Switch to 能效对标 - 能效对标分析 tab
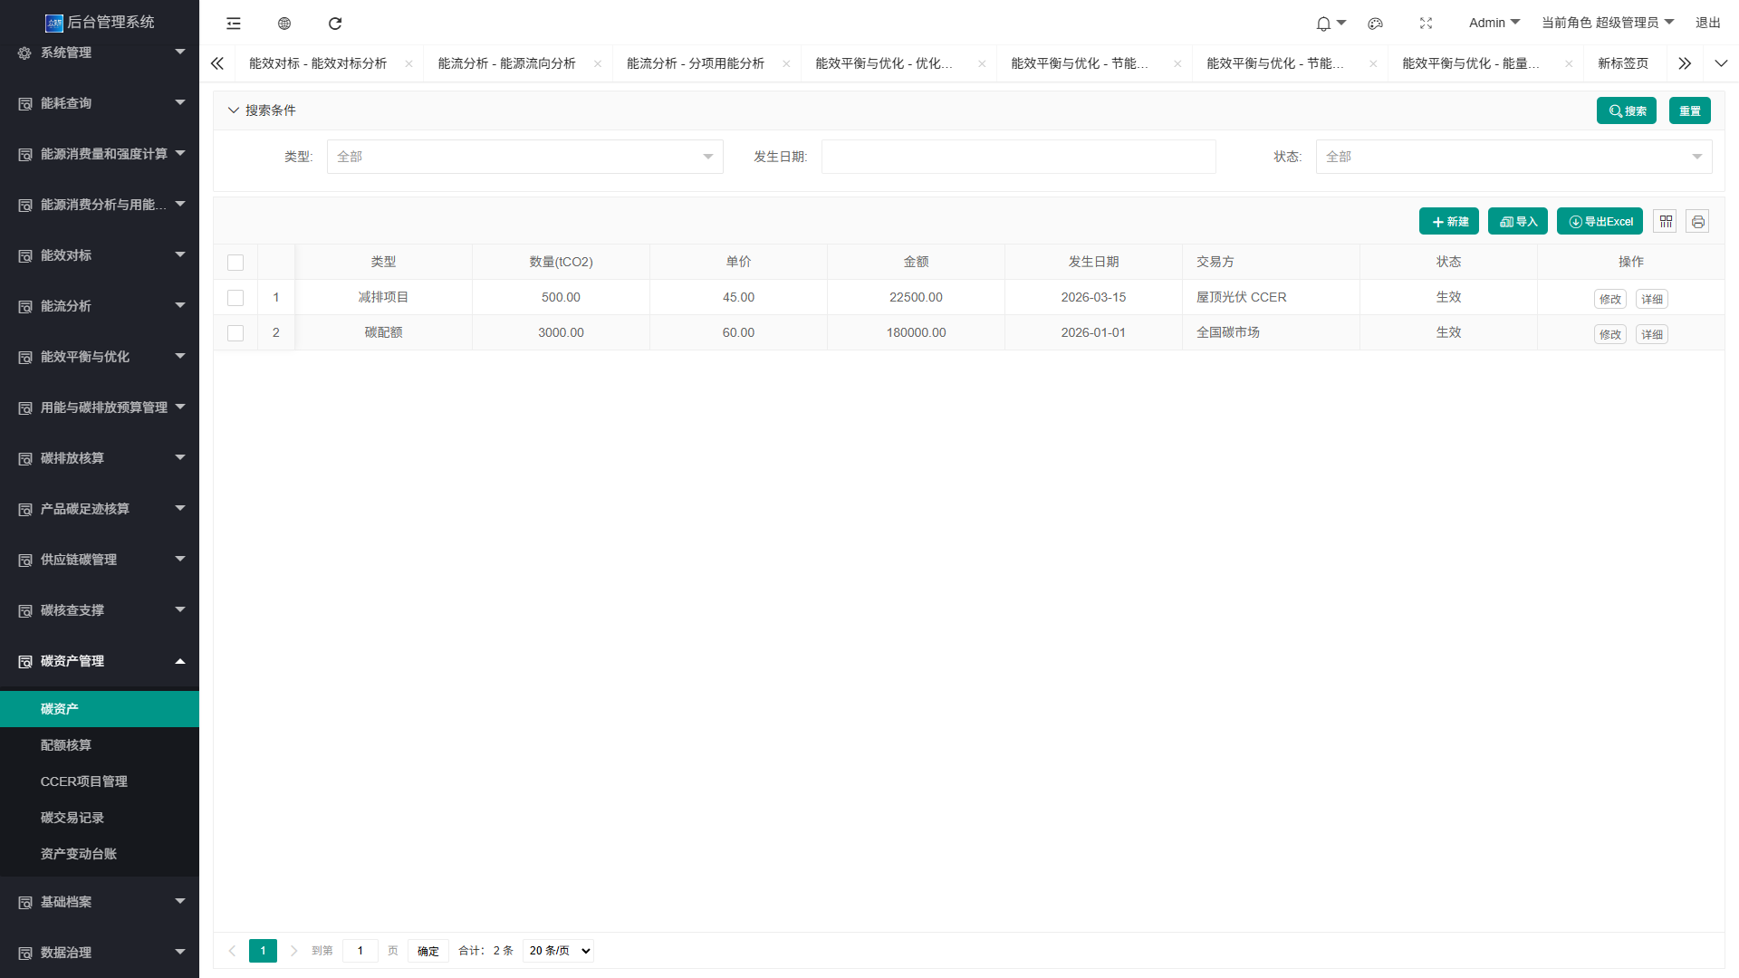1739x978 pixels. pos(318,63)
